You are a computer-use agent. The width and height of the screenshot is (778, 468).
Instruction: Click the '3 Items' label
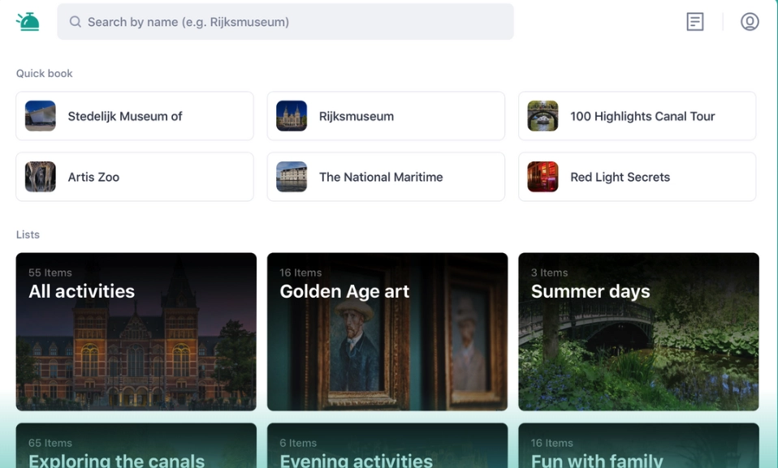click(x=549, y=273)
